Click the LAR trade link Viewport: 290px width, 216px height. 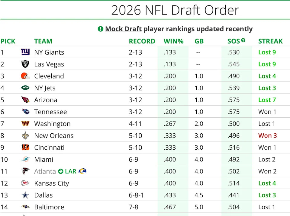click(70, 171)
